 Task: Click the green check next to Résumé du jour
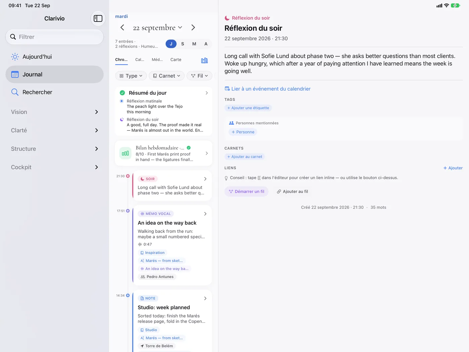[122, 93]
